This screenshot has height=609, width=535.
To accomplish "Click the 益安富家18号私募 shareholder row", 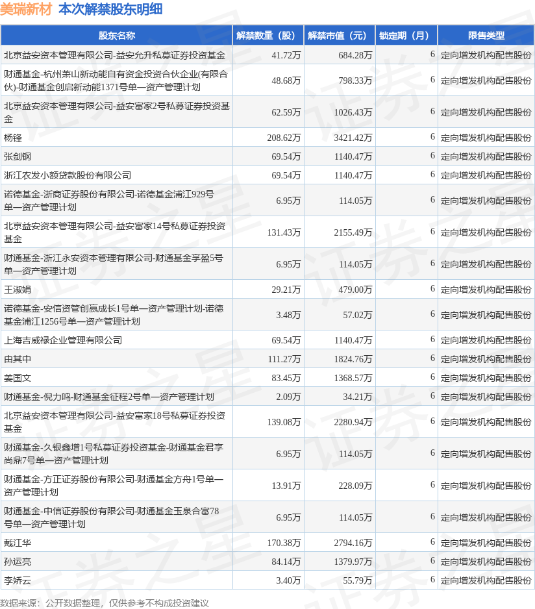I will (x=267, y=422).
